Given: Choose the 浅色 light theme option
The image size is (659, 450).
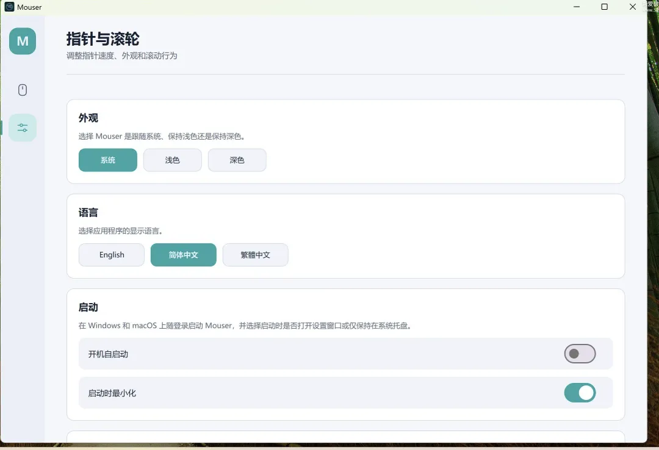Looking at the screenshot, I should point(172,160).
